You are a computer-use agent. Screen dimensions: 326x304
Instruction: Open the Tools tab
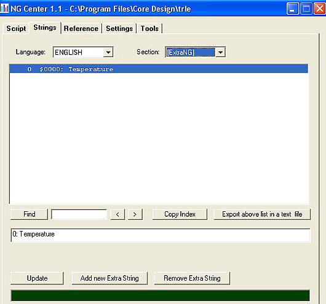click(x=149, y=28)
